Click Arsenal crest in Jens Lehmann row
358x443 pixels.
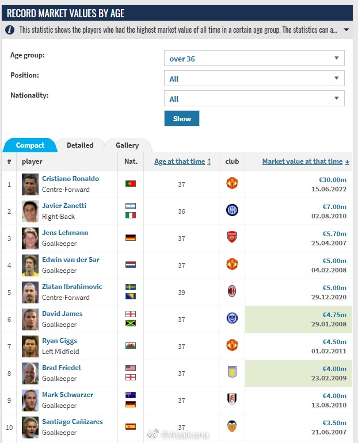pos(232,237)
